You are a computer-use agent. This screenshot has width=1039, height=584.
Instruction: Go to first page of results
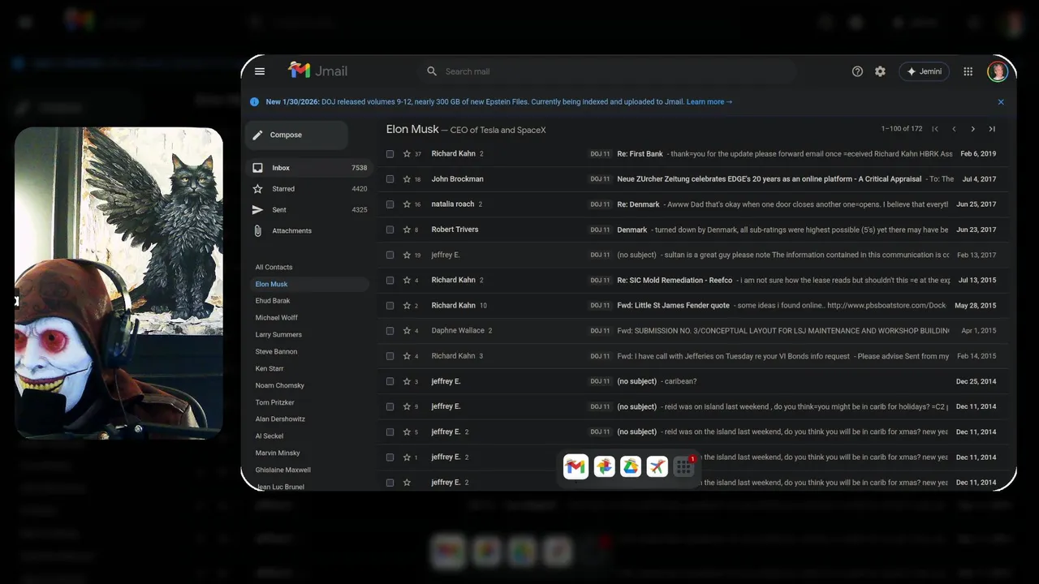[935, 129]
